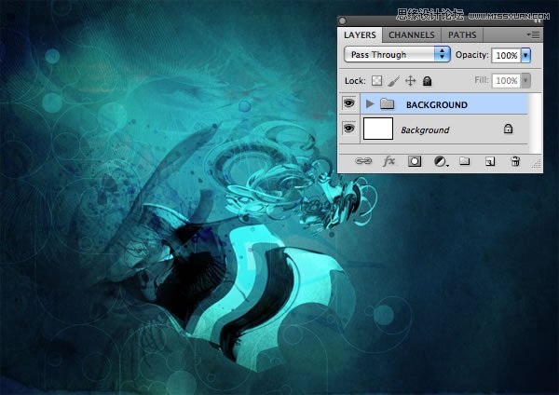This screenshot has width=559, height=395.
Task: Select the BACKGROUND group name
Action: click(x=437, y=105)
